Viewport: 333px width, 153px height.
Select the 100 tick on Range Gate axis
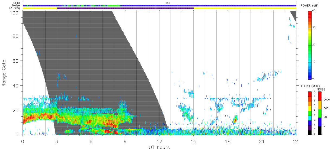(x=14, y=12)
